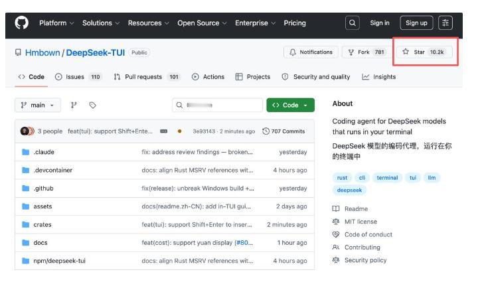The height and width of the screenshot is (282, 478).
Task: Click the tui topic tag
Action: pyautogui.click(x=413, y=178)
